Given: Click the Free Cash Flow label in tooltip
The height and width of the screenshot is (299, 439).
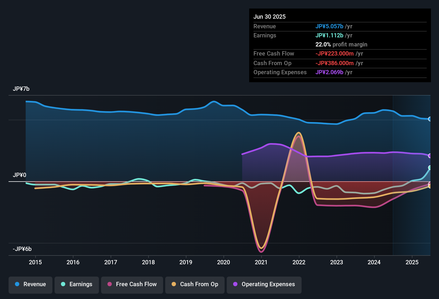Looking at the screenshot, I should 274,54.
